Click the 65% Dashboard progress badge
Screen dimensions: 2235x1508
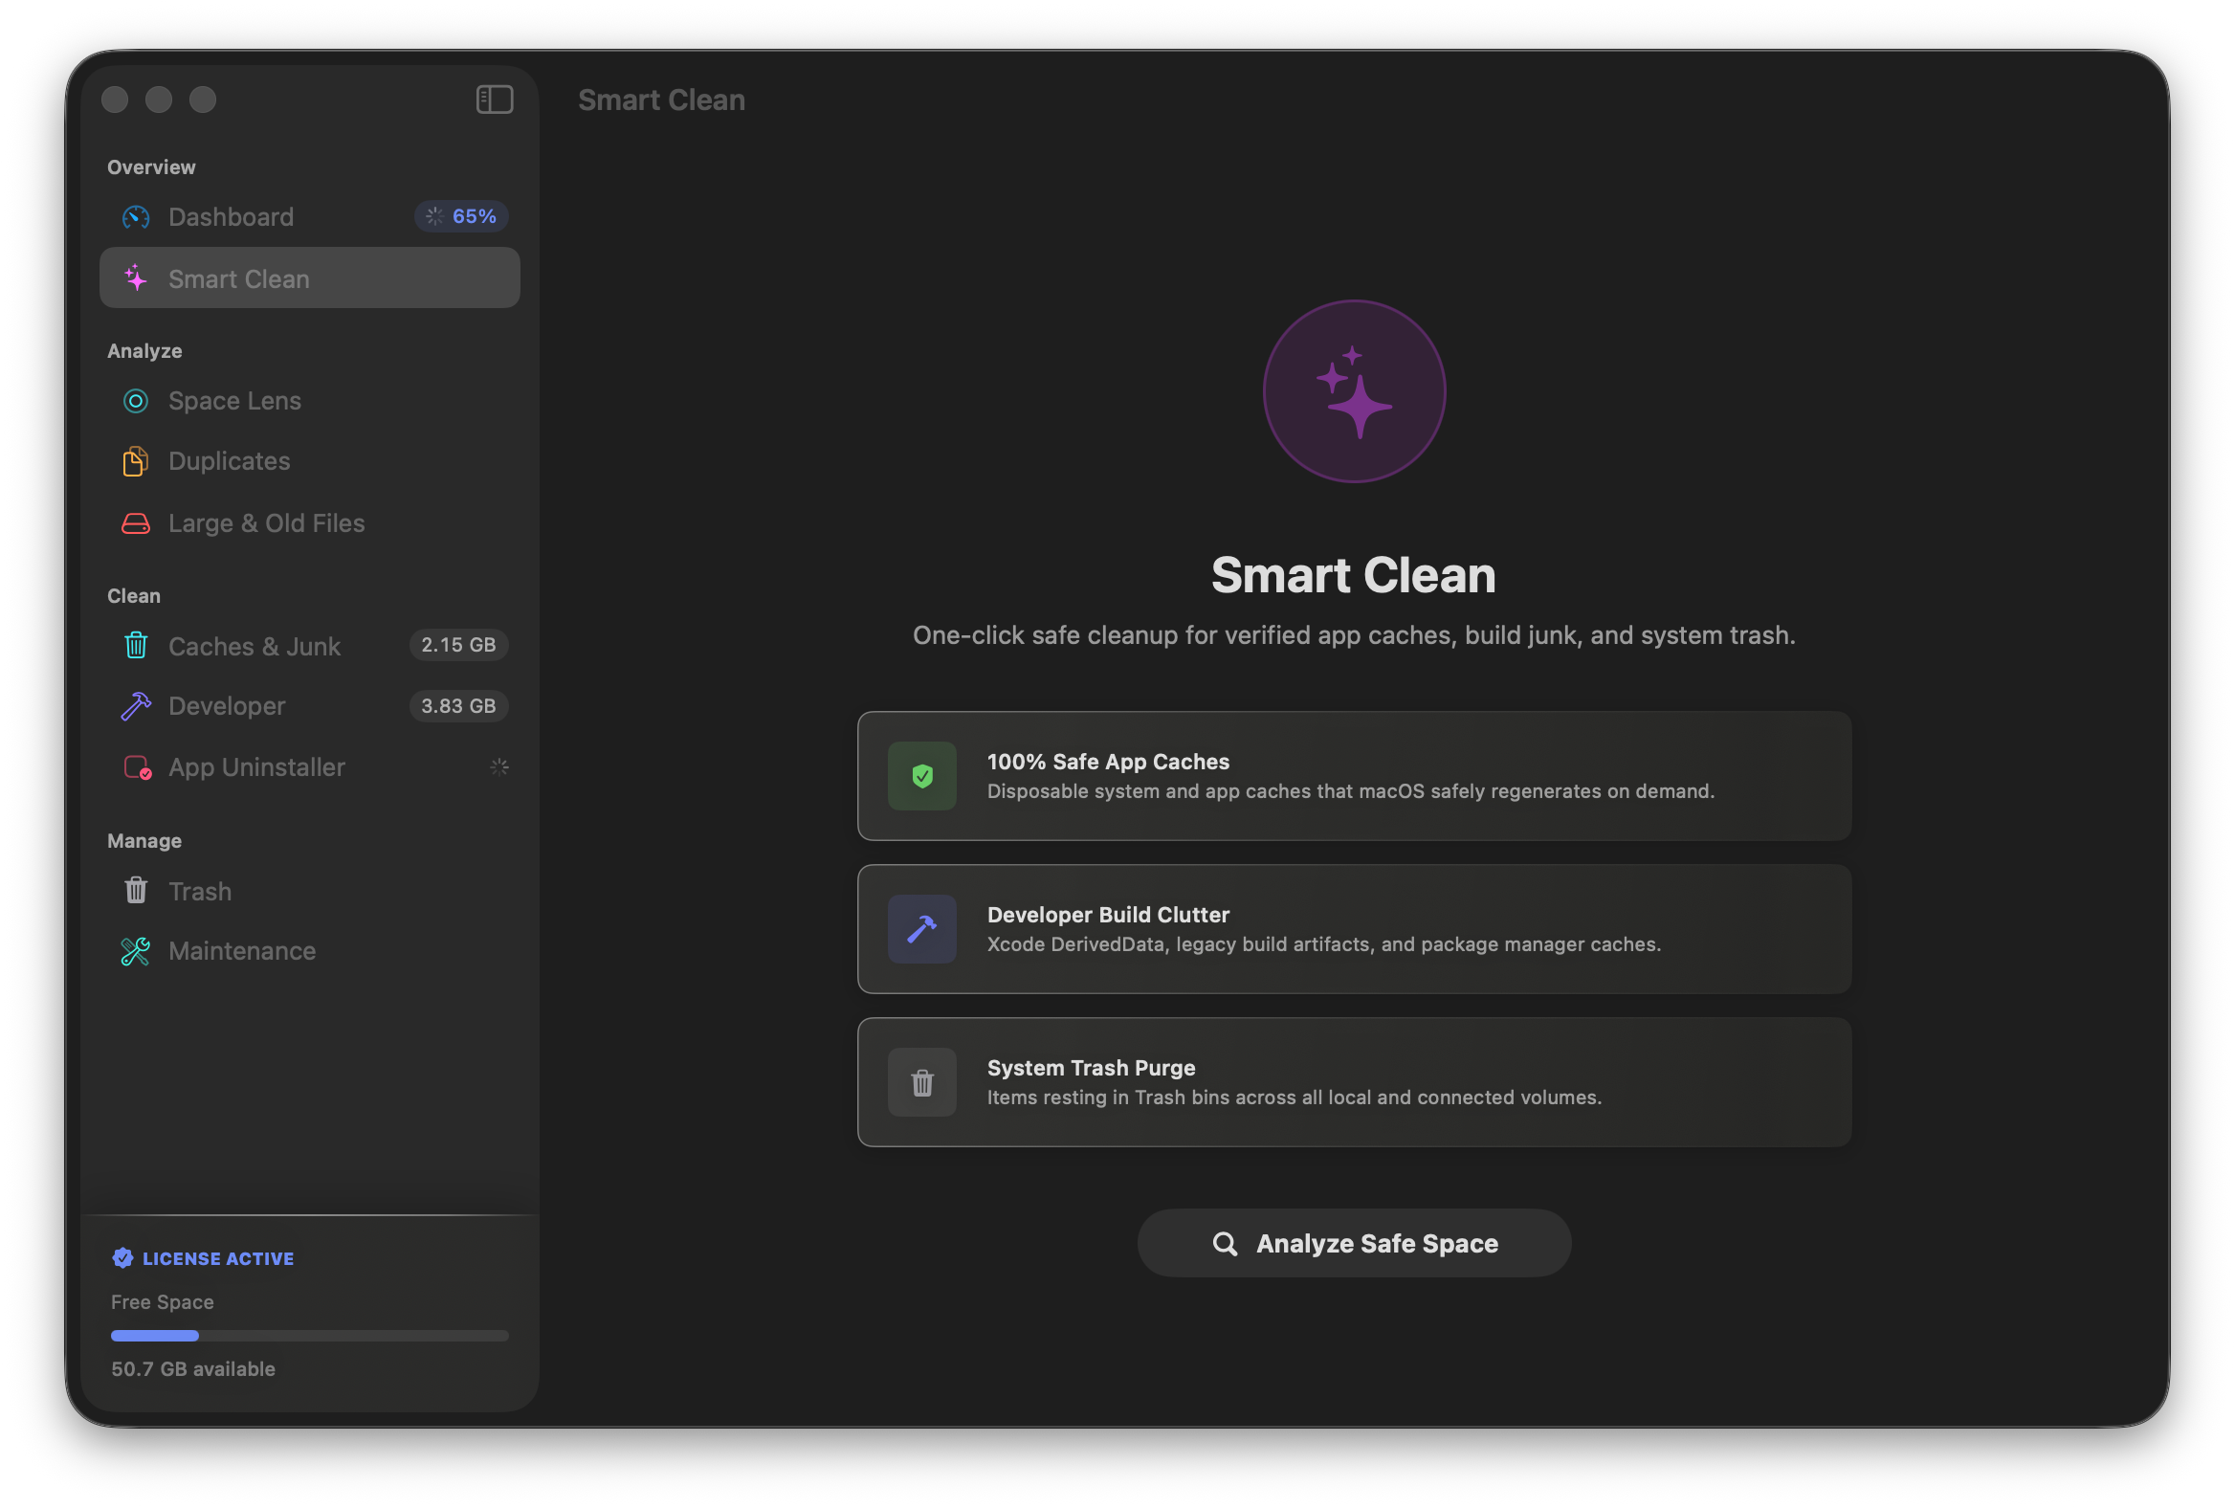[461, 216]
